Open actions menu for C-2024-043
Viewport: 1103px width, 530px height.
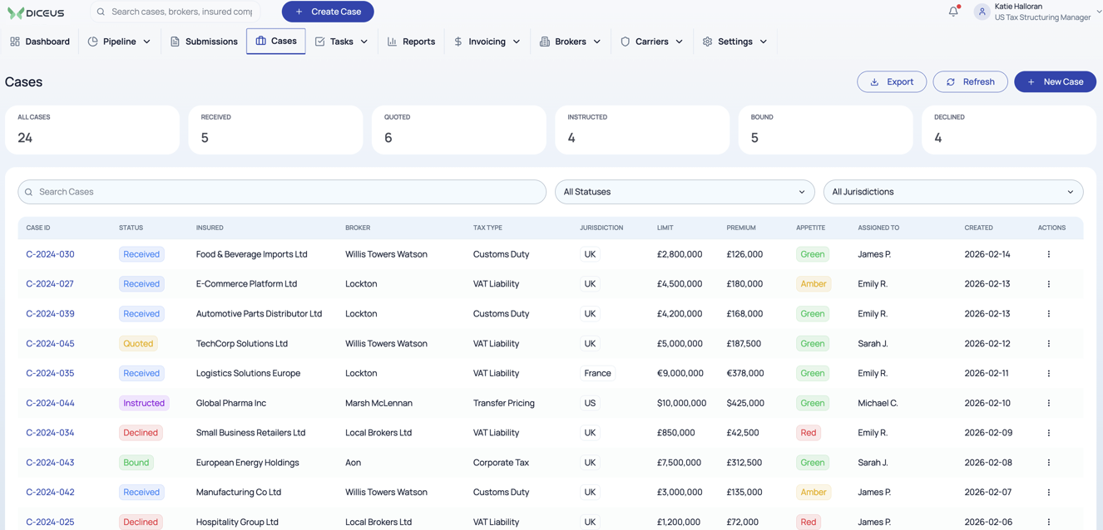click(1048, 463)
